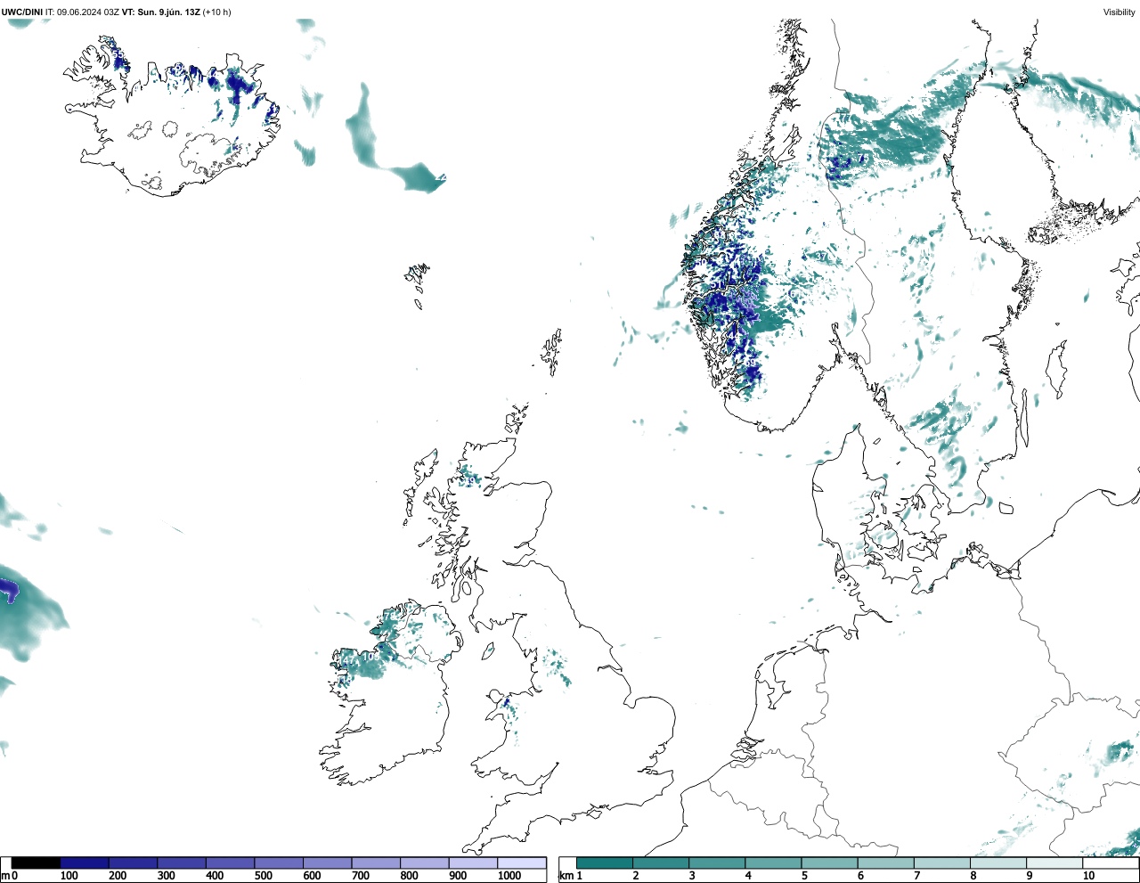Click the 'km 1' scale label

pyautogui.click(x=571, y=876)
